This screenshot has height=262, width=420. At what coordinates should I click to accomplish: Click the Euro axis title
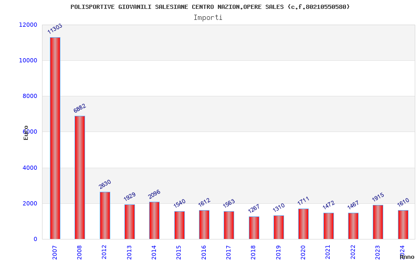click(26, 133)
